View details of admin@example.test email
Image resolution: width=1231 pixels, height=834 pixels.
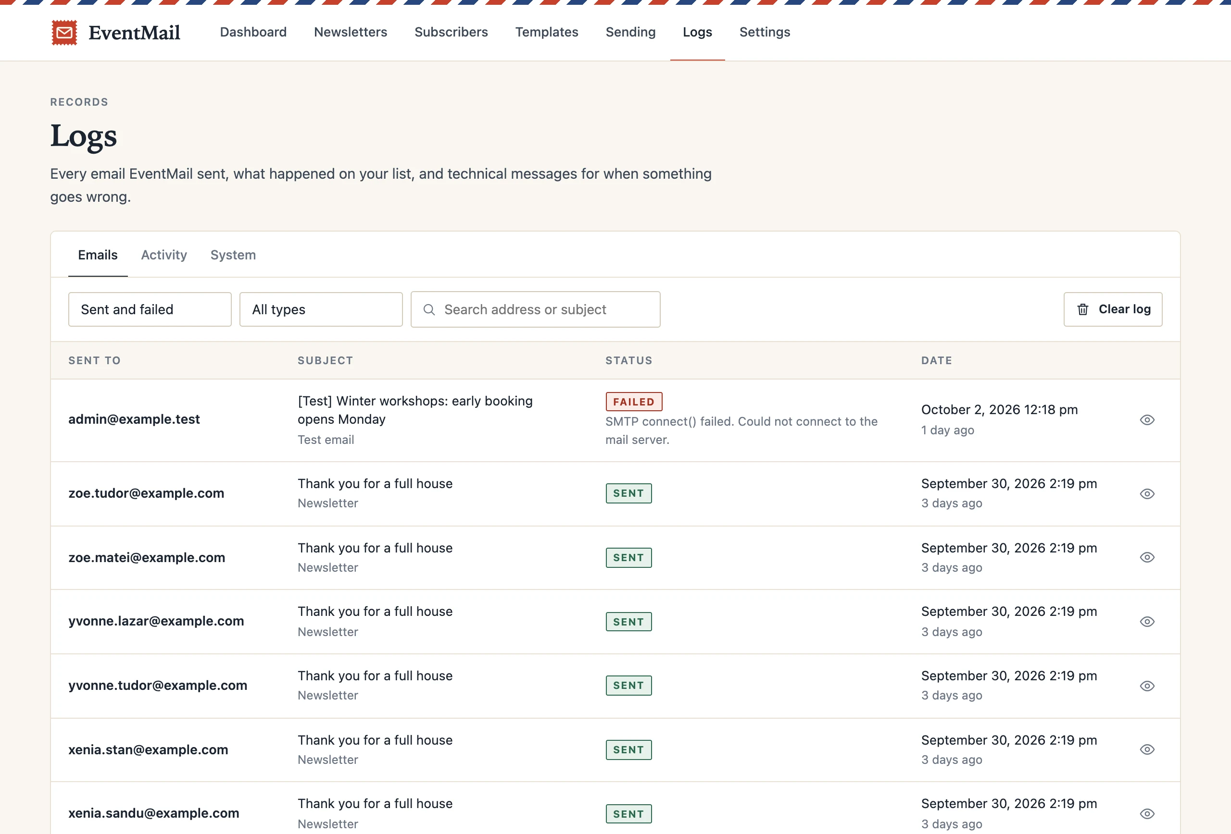(1147, 420)
